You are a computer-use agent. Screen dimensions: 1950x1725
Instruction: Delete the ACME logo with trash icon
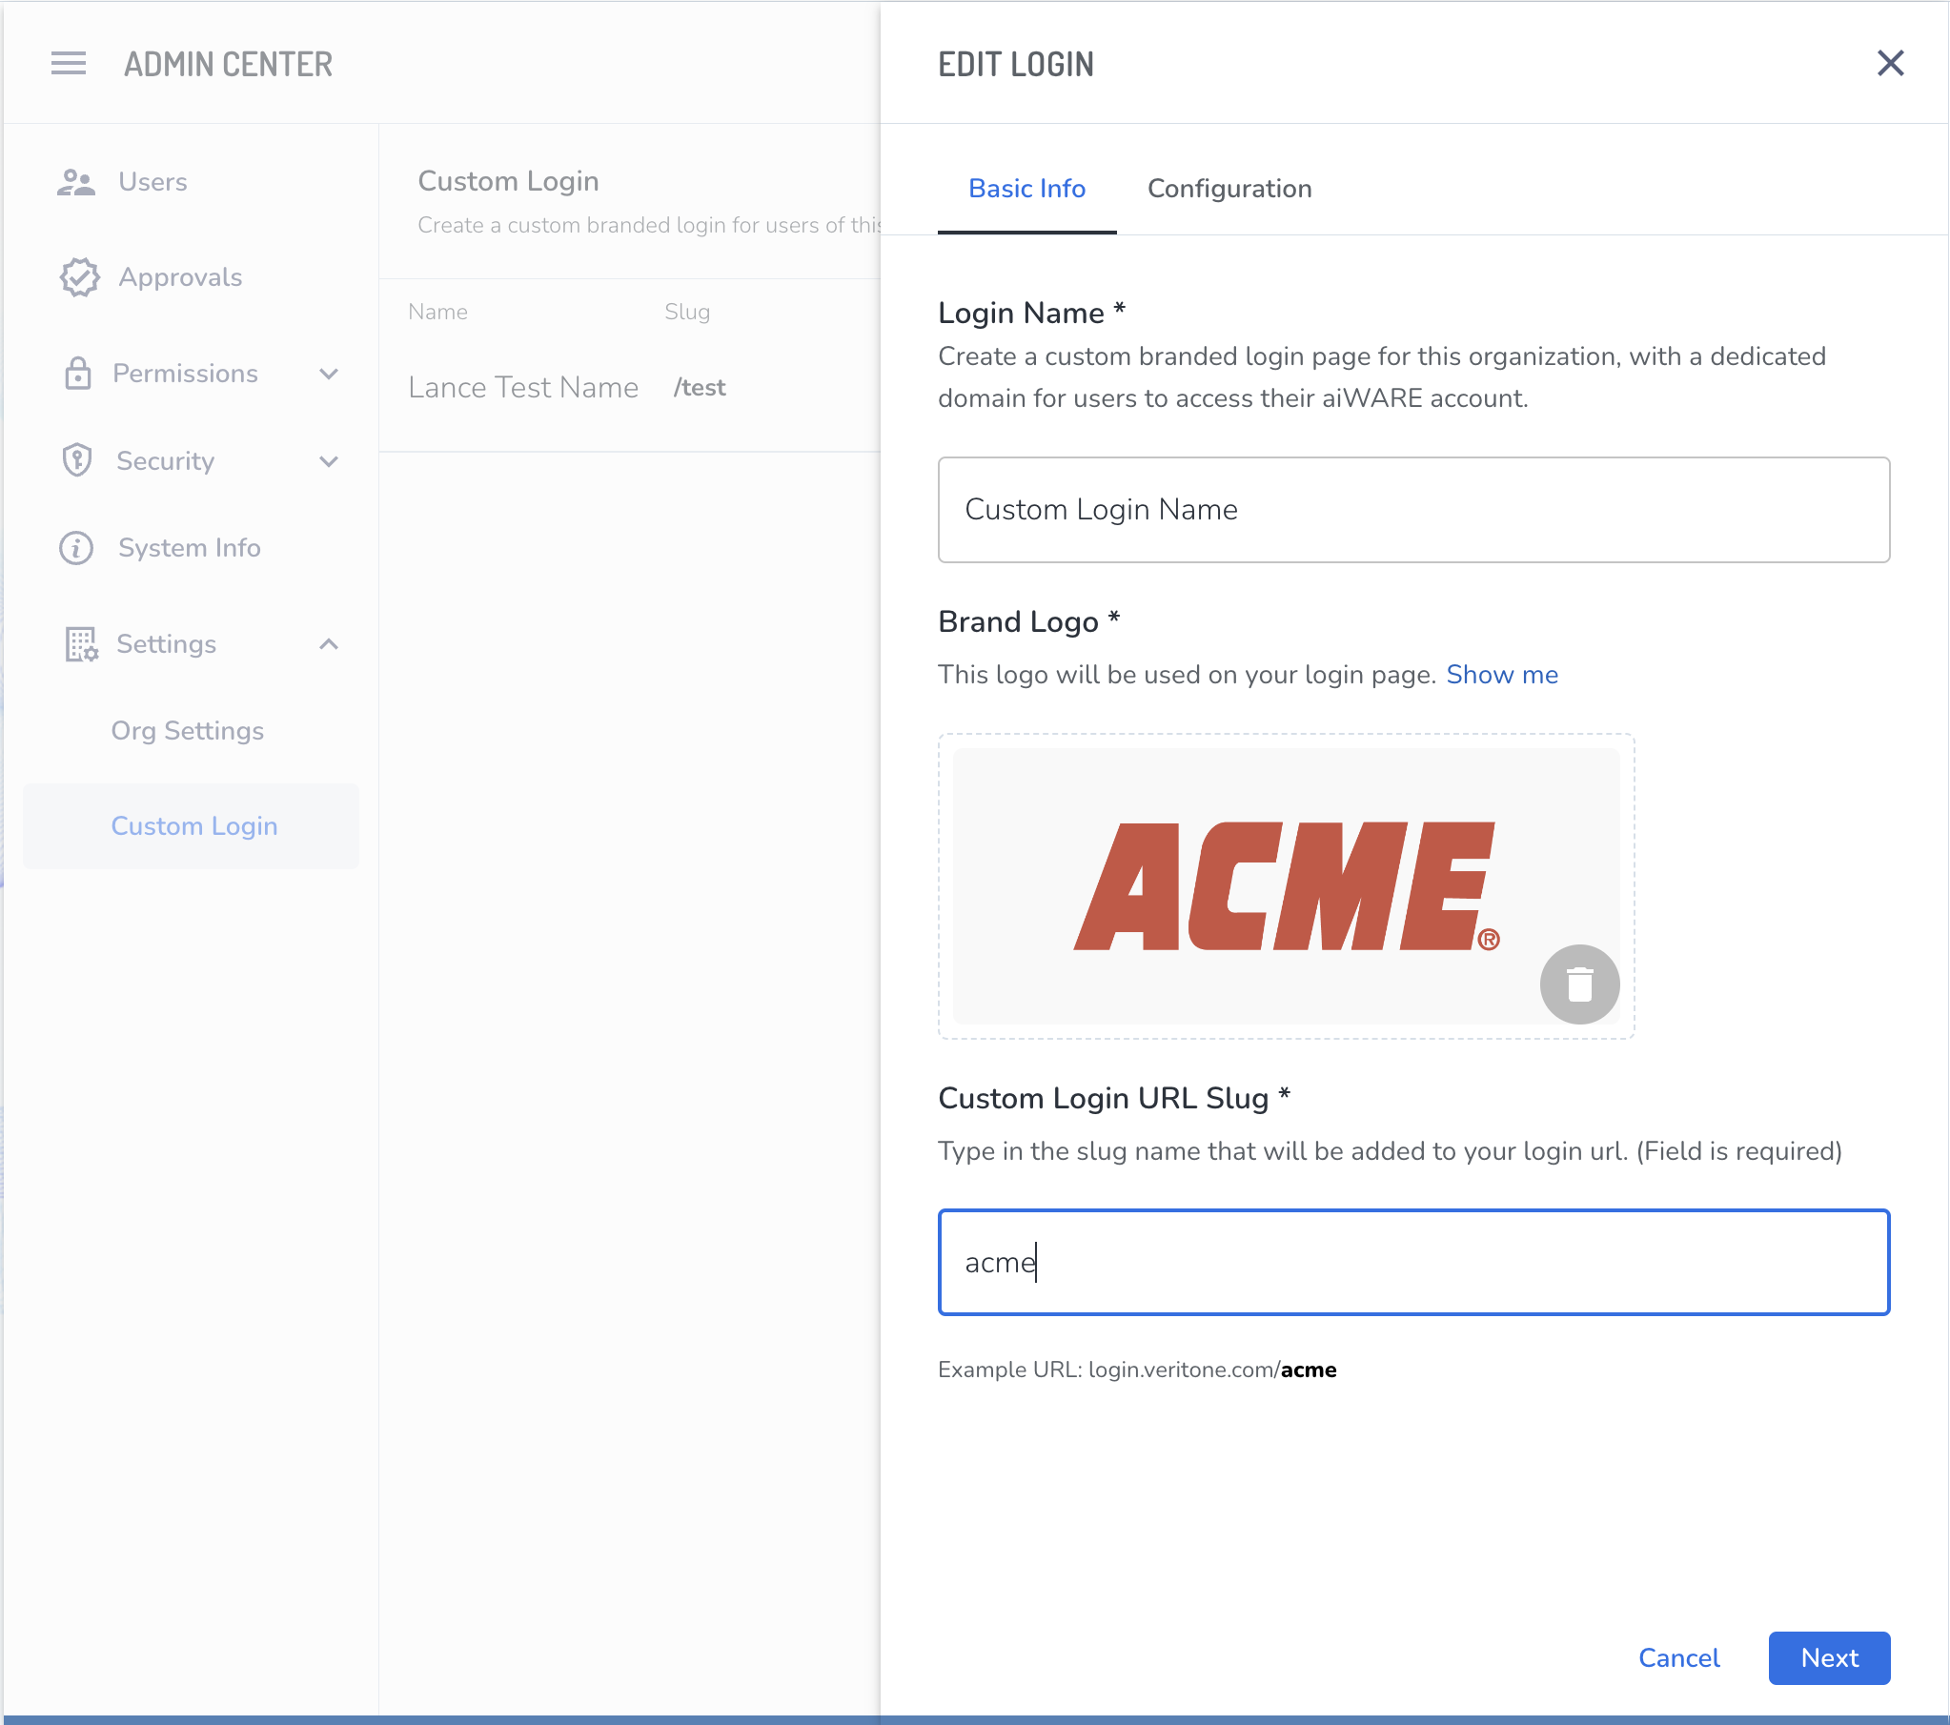(x=1579, y=984)
